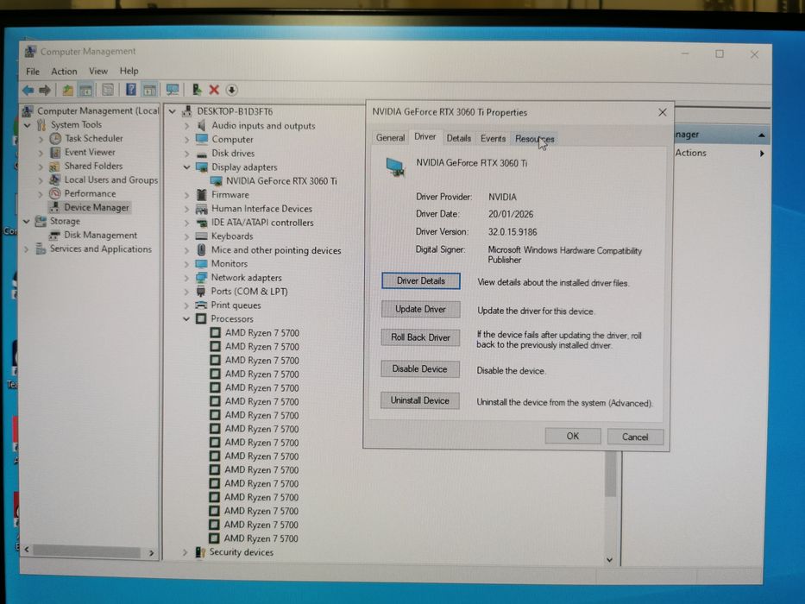Screen dimensions: 805x604
Task: Click OK in the properties dialog
Action: pyautogui.click(x=572, y=436)
